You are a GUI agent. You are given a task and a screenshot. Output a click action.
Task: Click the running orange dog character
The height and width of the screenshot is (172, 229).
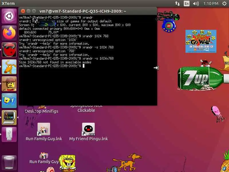point(127,162)
